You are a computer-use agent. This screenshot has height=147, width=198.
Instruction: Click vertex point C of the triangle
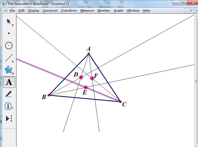(120, 102)
